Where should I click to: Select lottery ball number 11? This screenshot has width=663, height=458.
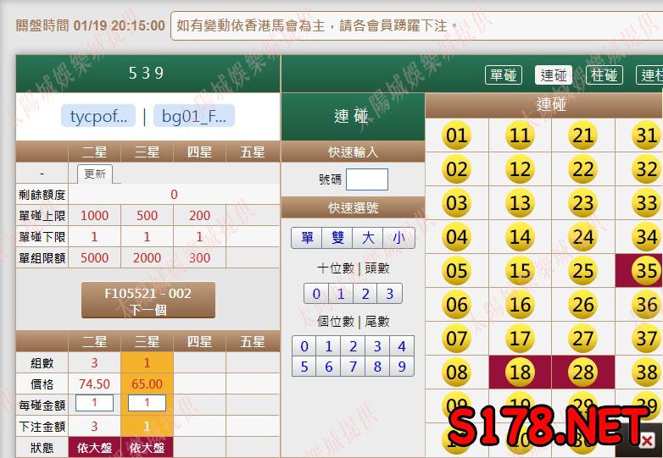pos(520,135)
